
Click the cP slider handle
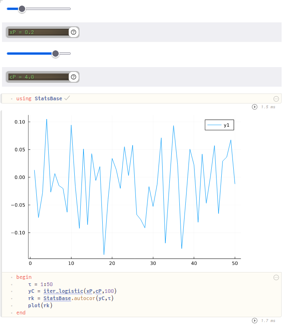click(x=55, y=54)
